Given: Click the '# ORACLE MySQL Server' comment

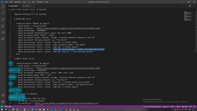Looking at the screenshot, I should pyautogui.click(x=24, y=59).
